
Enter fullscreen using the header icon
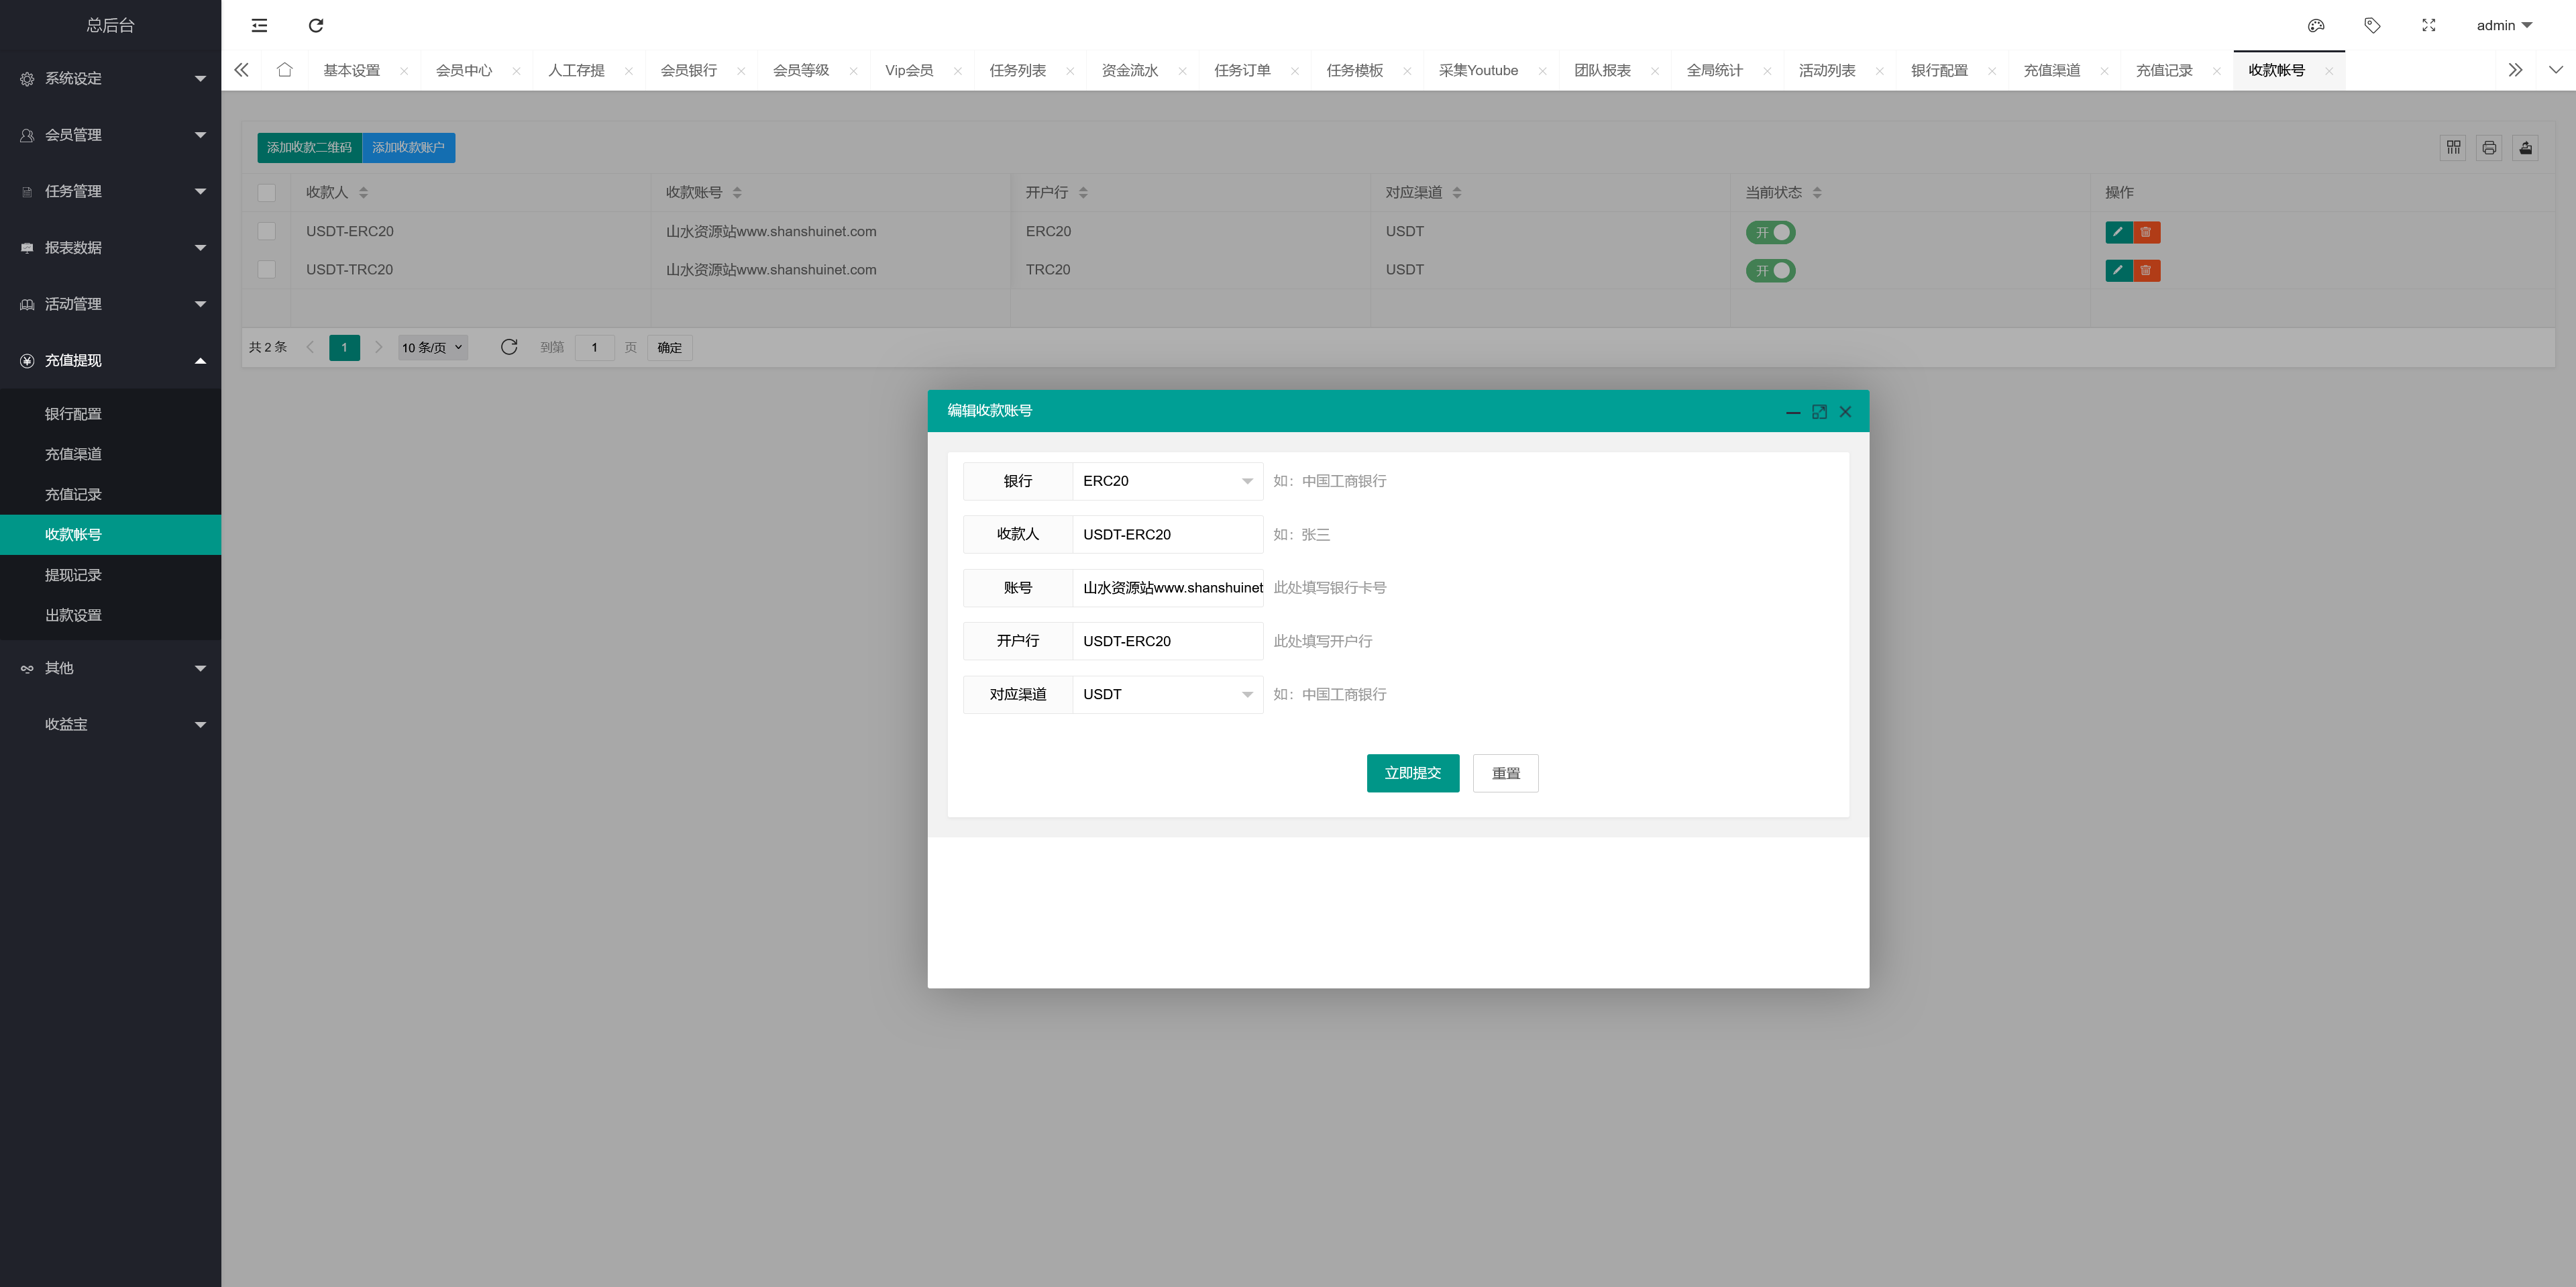2428,26
